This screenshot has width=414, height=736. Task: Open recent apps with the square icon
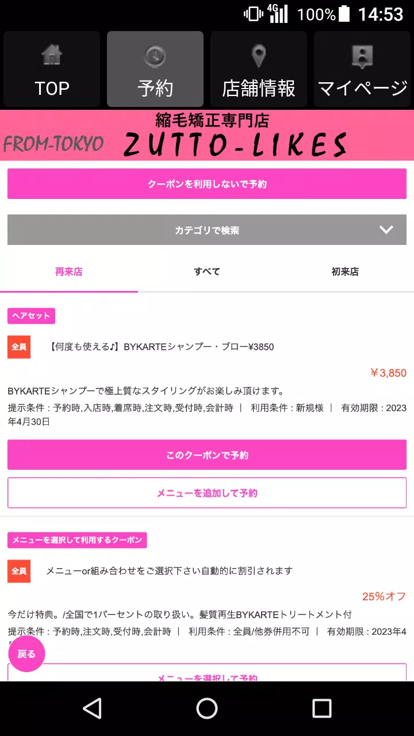pyautogui.click(x=321, y=709)
